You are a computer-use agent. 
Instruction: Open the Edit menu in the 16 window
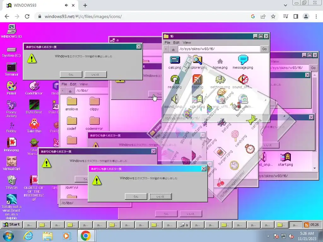[176, 43]
